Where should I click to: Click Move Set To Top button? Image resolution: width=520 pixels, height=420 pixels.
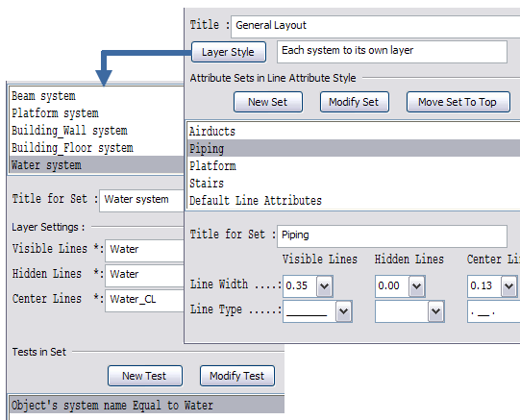458,102
